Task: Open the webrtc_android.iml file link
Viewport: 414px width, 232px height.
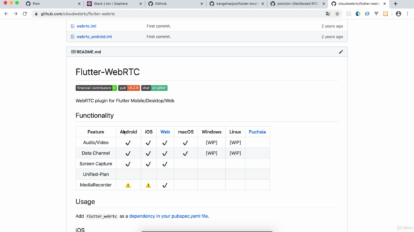Action: 94,37
